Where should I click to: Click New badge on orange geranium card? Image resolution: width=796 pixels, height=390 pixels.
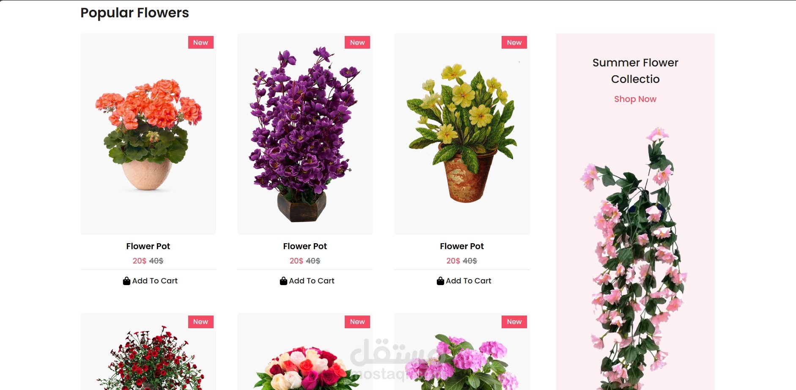pos(200,42)
